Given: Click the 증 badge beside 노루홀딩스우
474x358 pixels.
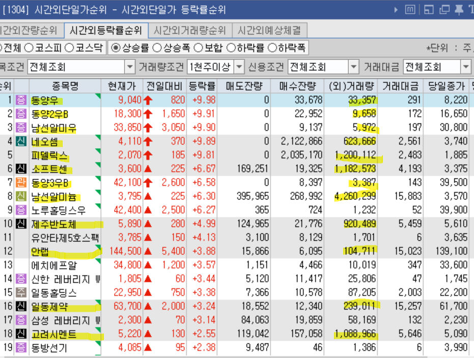Looking at the screenshot, I should coord(21,210).
